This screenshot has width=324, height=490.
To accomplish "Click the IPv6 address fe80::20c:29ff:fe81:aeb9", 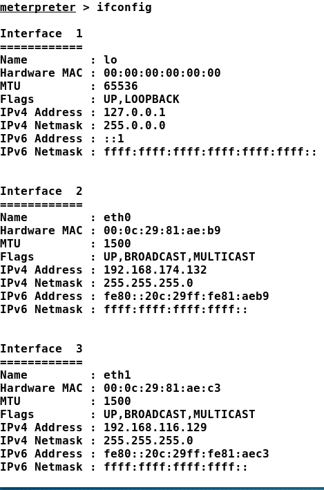I will tap(187, 296).
